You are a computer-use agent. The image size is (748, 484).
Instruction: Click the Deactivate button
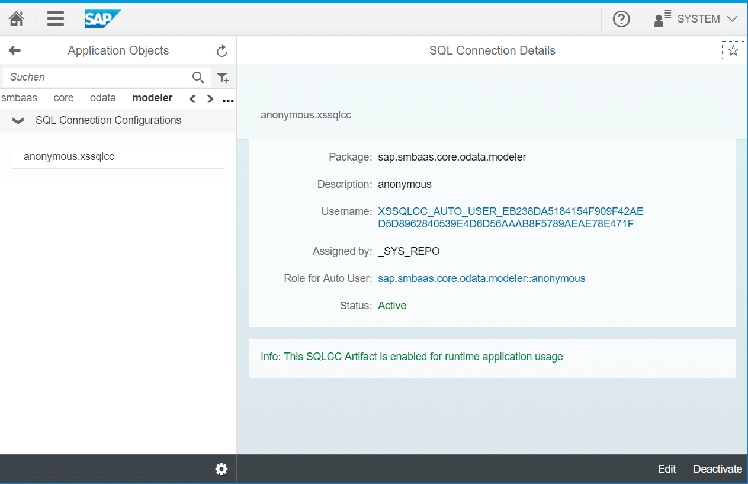point(717,469)
